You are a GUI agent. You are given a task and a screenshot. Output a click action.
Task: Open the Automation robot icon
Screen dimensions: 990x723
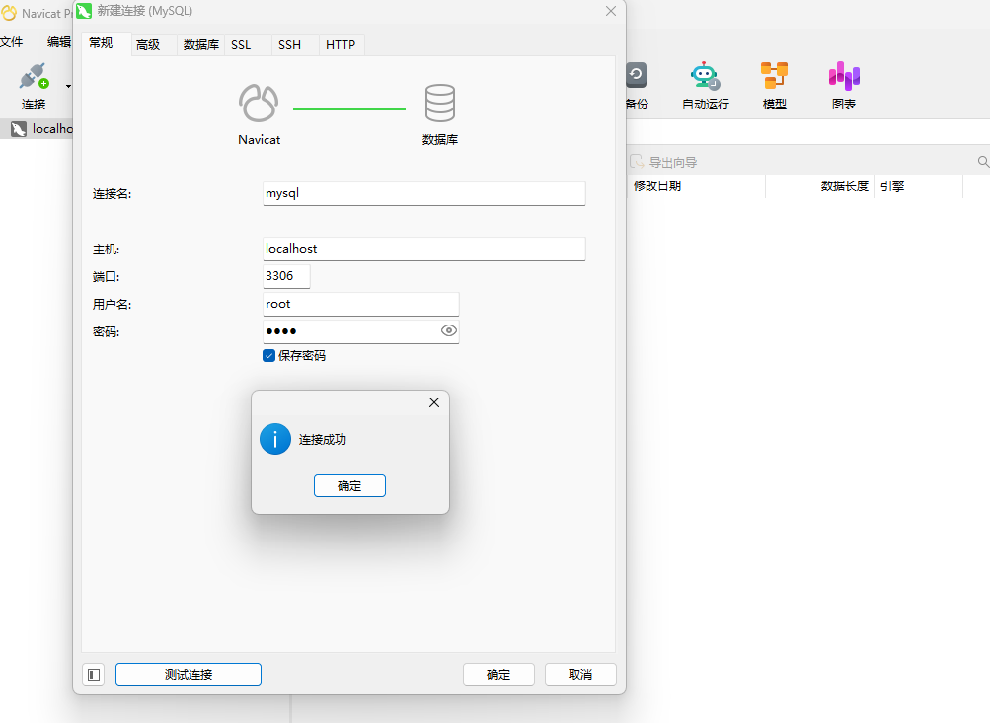pyautogui.click(x=705, y=76)
